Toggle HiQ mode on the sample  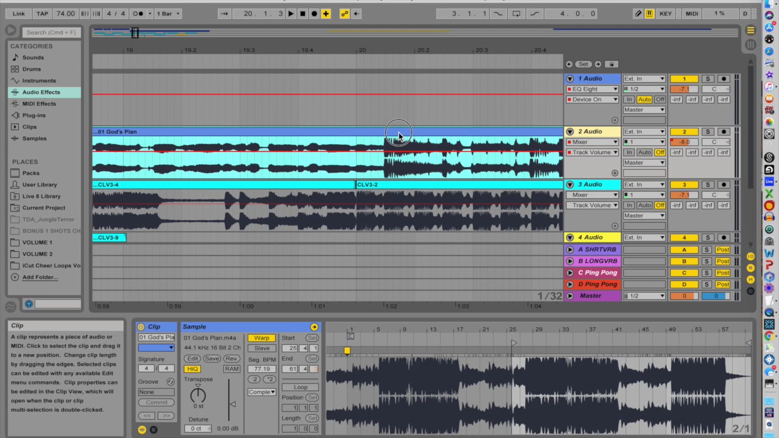pos(192,369)
